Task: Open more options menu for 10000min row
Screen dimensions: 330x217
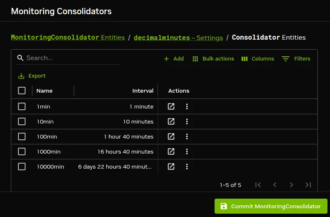Action: click(x=187, y=167)
